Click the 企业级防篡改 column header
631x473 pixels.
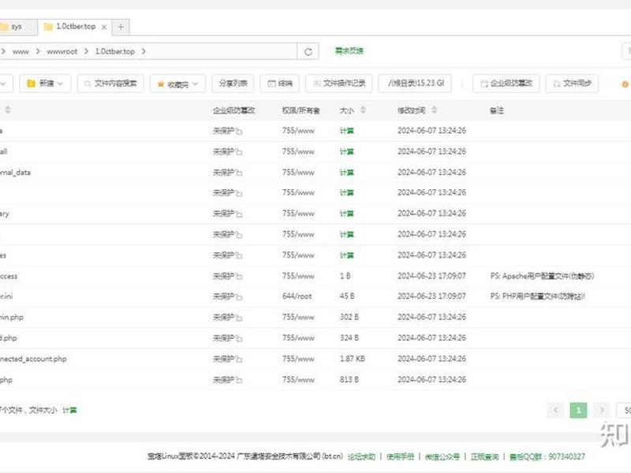pos(233,110)
